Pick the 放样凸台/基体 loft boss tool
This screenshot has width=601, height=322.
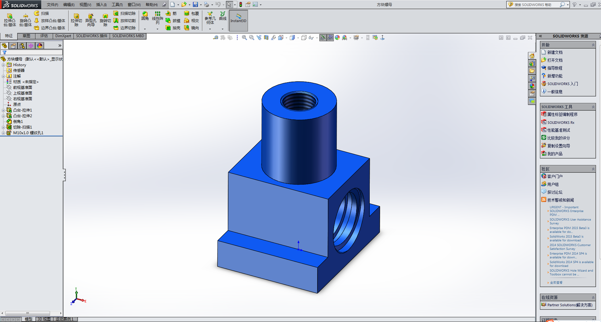(x=50, y=20)
